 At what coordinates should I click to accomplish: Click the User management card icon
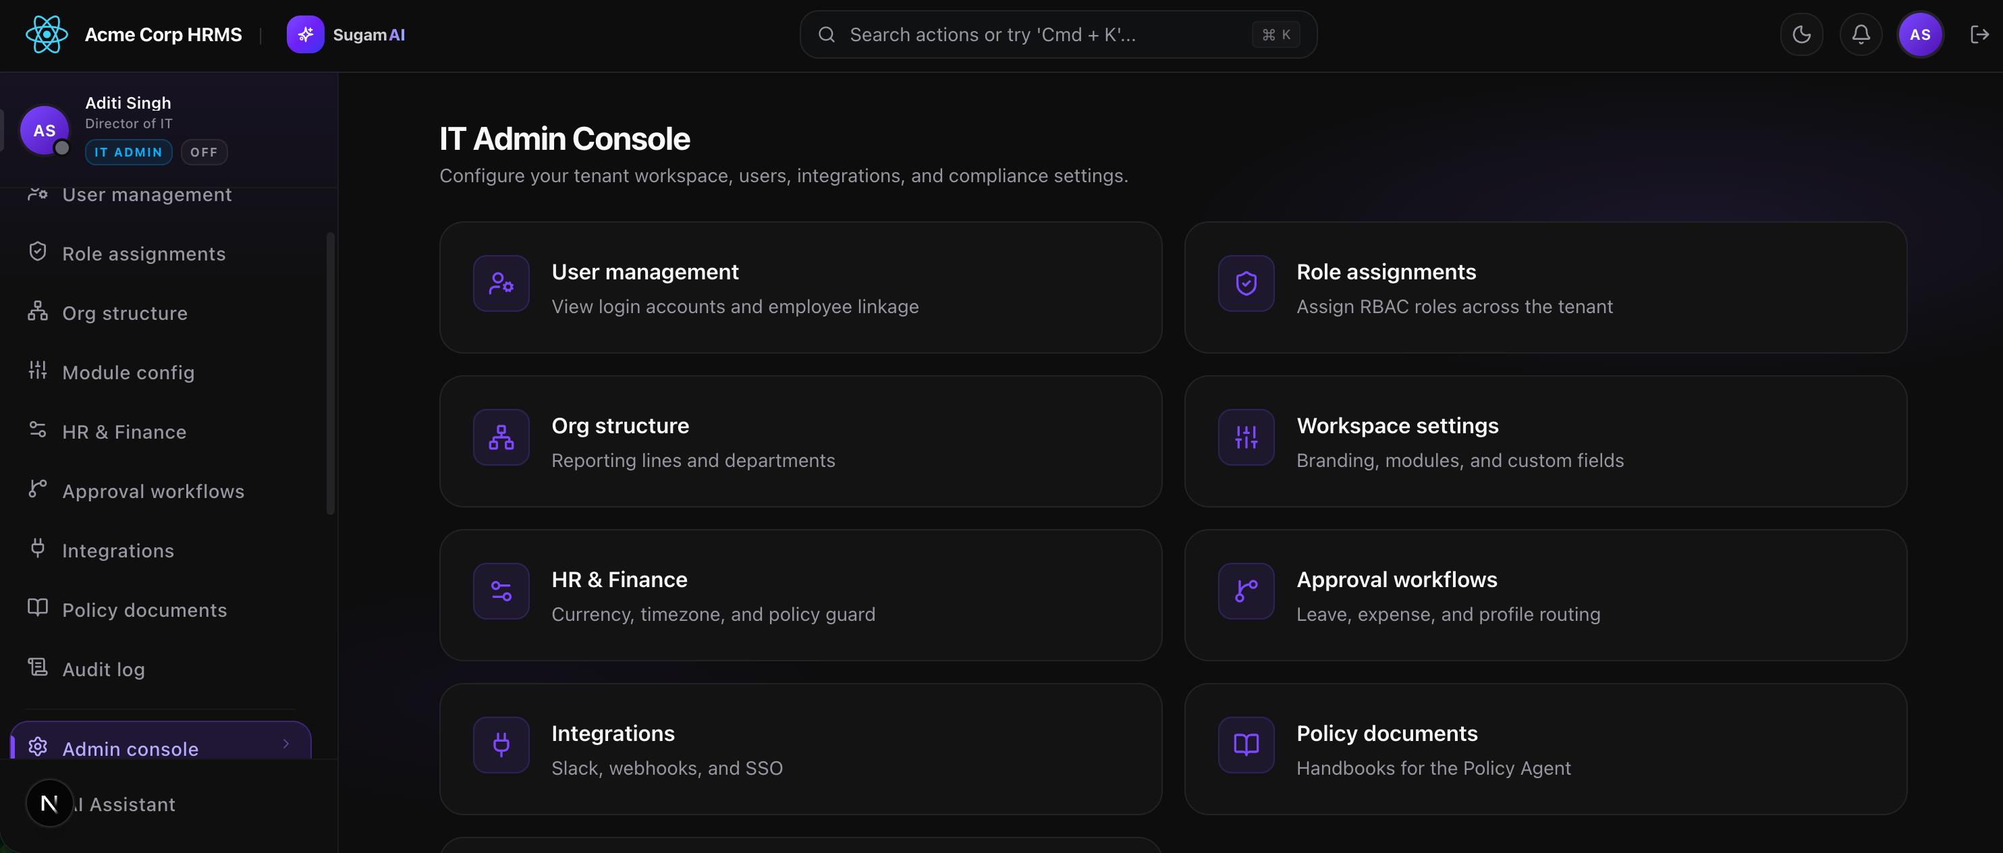click(x=501, y=284)
